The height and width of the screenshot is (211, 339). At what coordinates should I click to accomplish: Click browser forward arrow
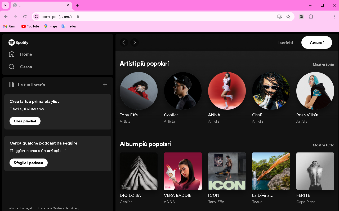(x=15, y=17)
